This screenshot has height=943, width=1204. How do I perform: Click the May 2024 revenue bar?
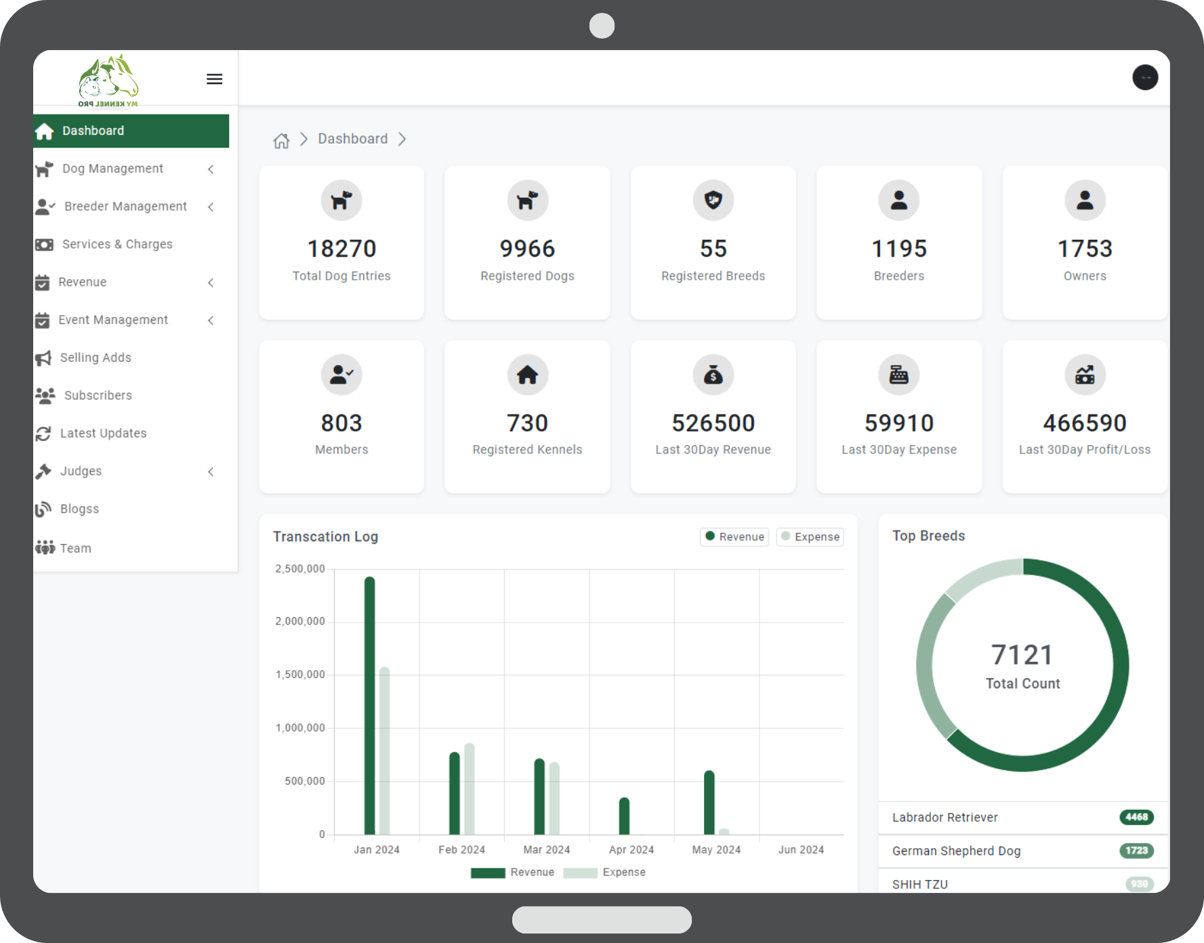[709, 802]
